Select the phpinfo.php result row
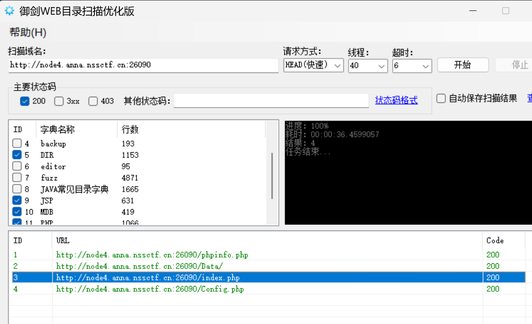Screen dimensions: 532x324 [152, 255]
